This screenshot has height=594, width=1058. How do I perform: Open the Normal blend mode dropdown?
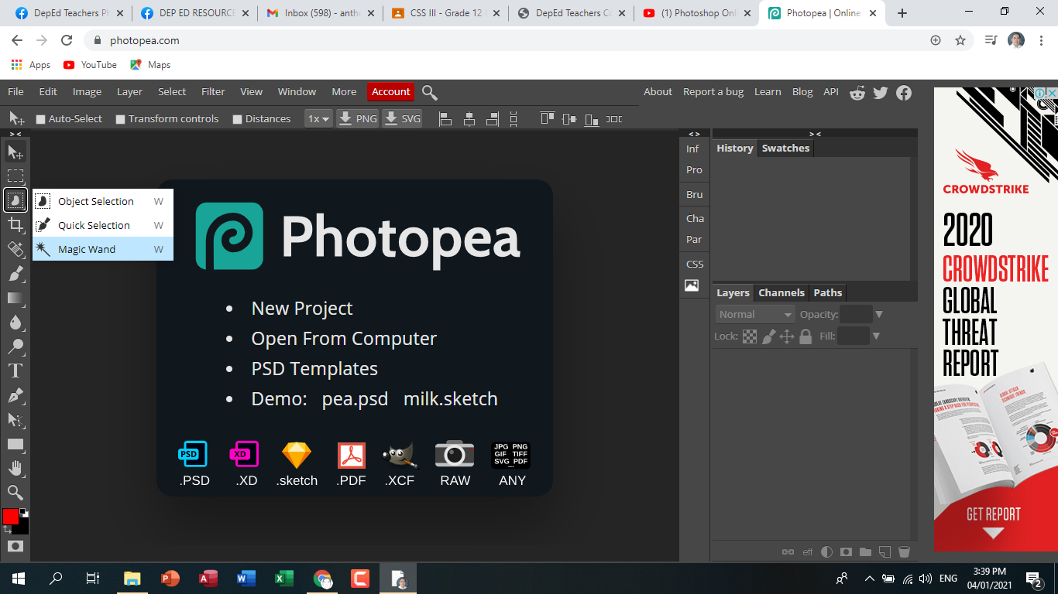(755, 314)
